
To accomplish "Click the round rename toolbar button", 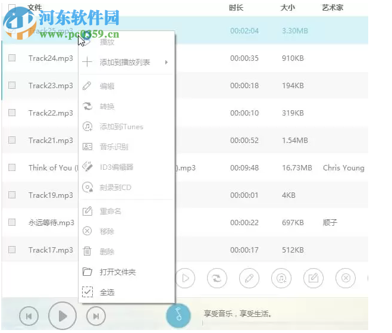I will coord(313,278).
